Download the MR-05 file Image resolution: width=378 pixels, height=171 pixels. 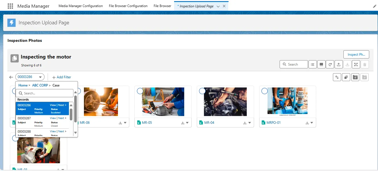point(183,123)
